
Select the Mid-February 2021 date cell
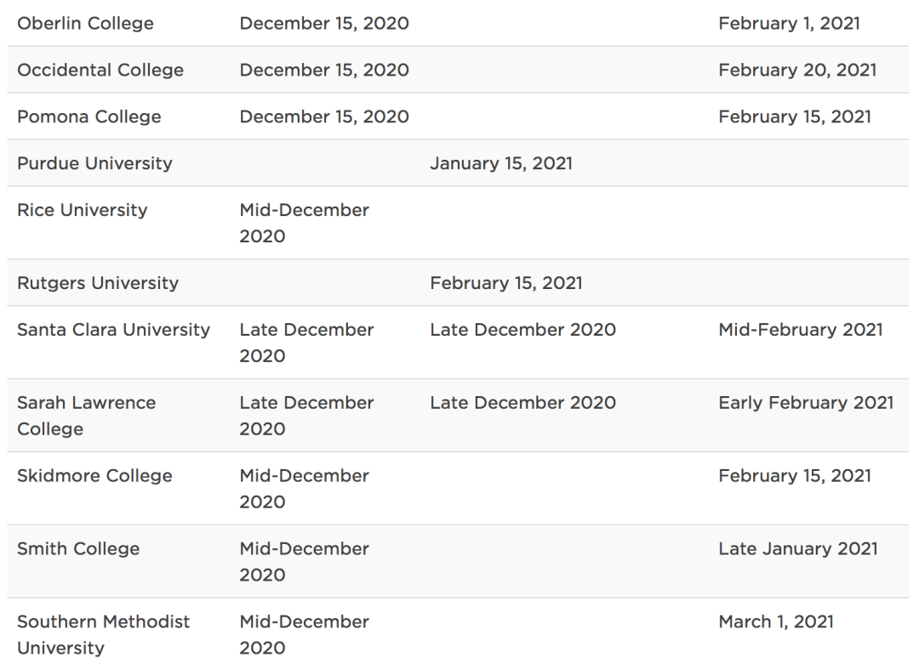click(800, 330)
